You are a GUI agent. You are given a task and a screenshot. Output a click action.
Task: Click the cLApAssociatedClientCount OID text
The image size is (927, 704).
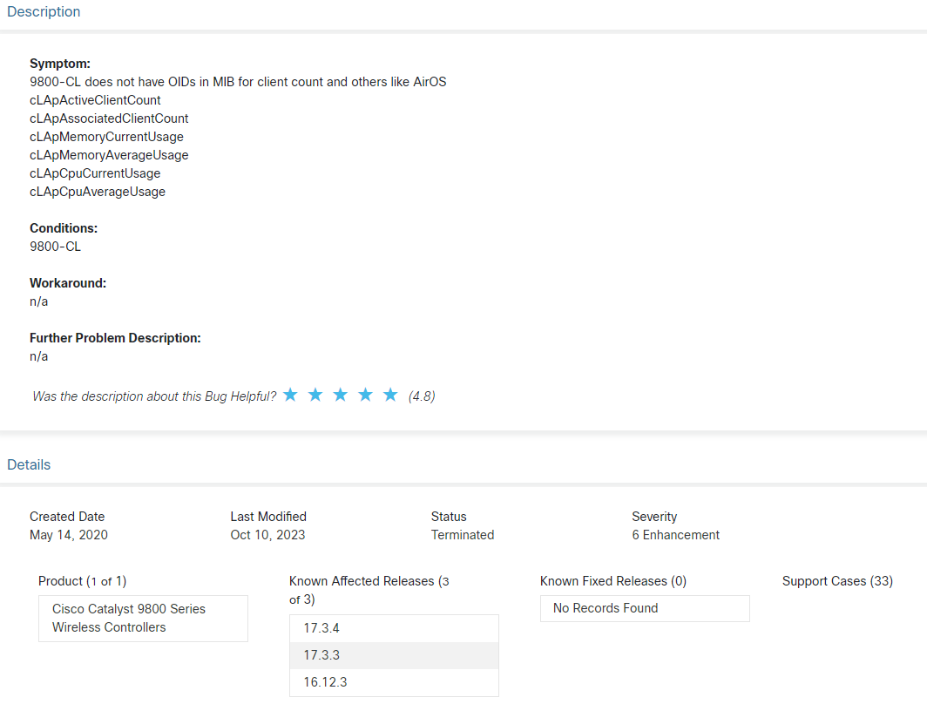click(x=109, y=118)
